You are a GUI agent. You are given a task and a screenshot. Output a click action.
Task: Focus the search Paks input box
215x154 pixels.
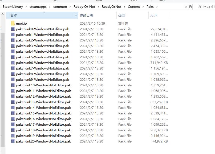205,7
